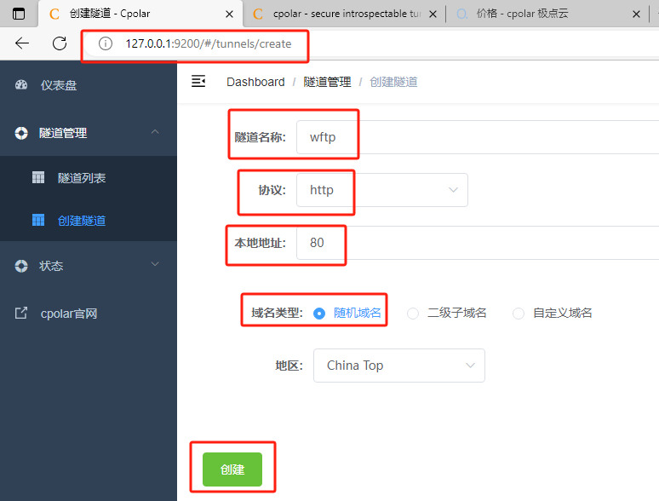Click the Cpolar favicon on 创建隧道 tab
Screen dimensions: 659x501
pos(54,14)
